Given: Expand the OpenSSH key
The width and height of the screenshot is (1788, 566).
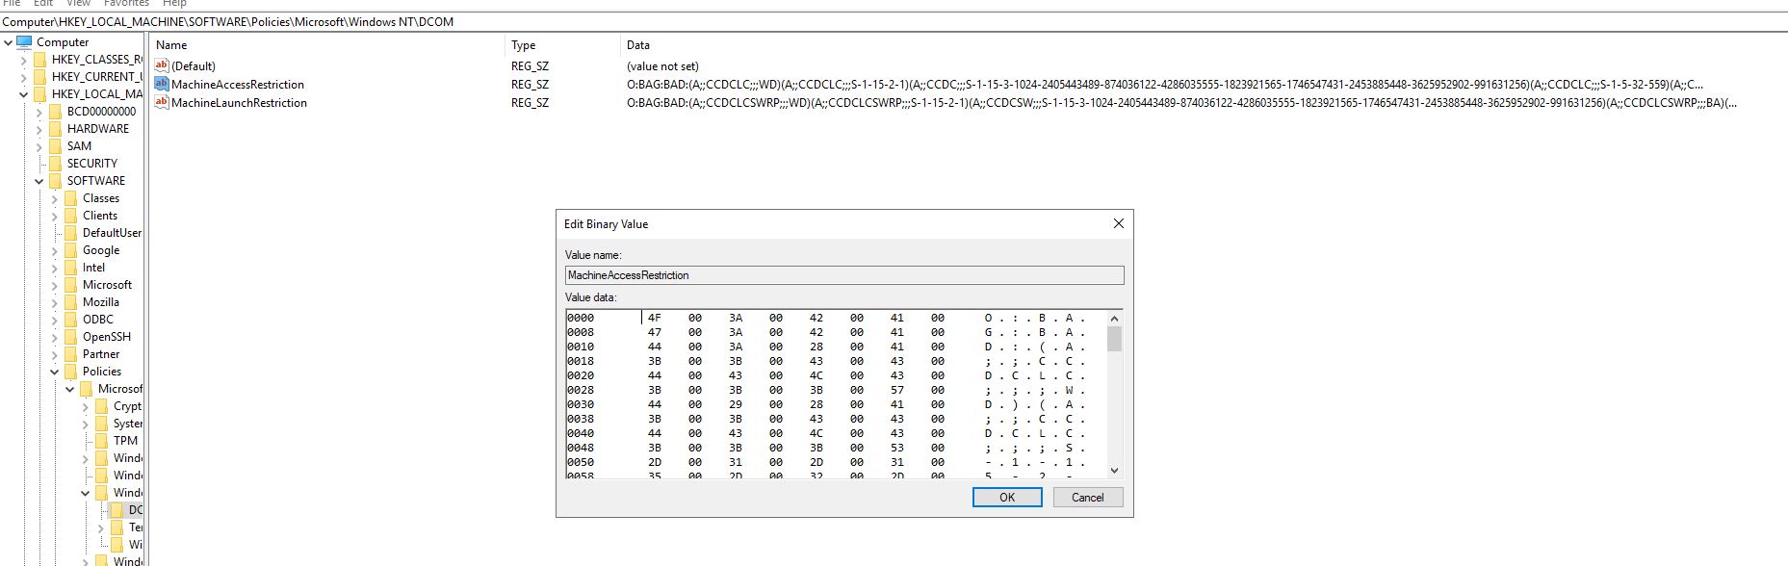Looking at the screenshot, I should point(54,336).
